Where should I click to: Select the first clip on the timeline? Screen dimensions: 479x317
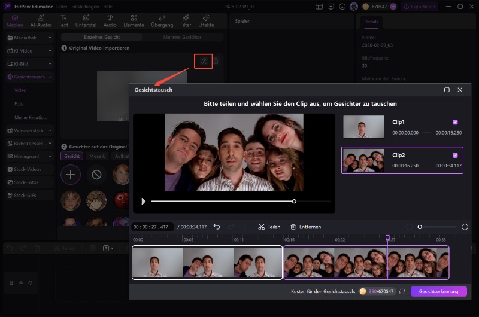click(x=207, y=263)
